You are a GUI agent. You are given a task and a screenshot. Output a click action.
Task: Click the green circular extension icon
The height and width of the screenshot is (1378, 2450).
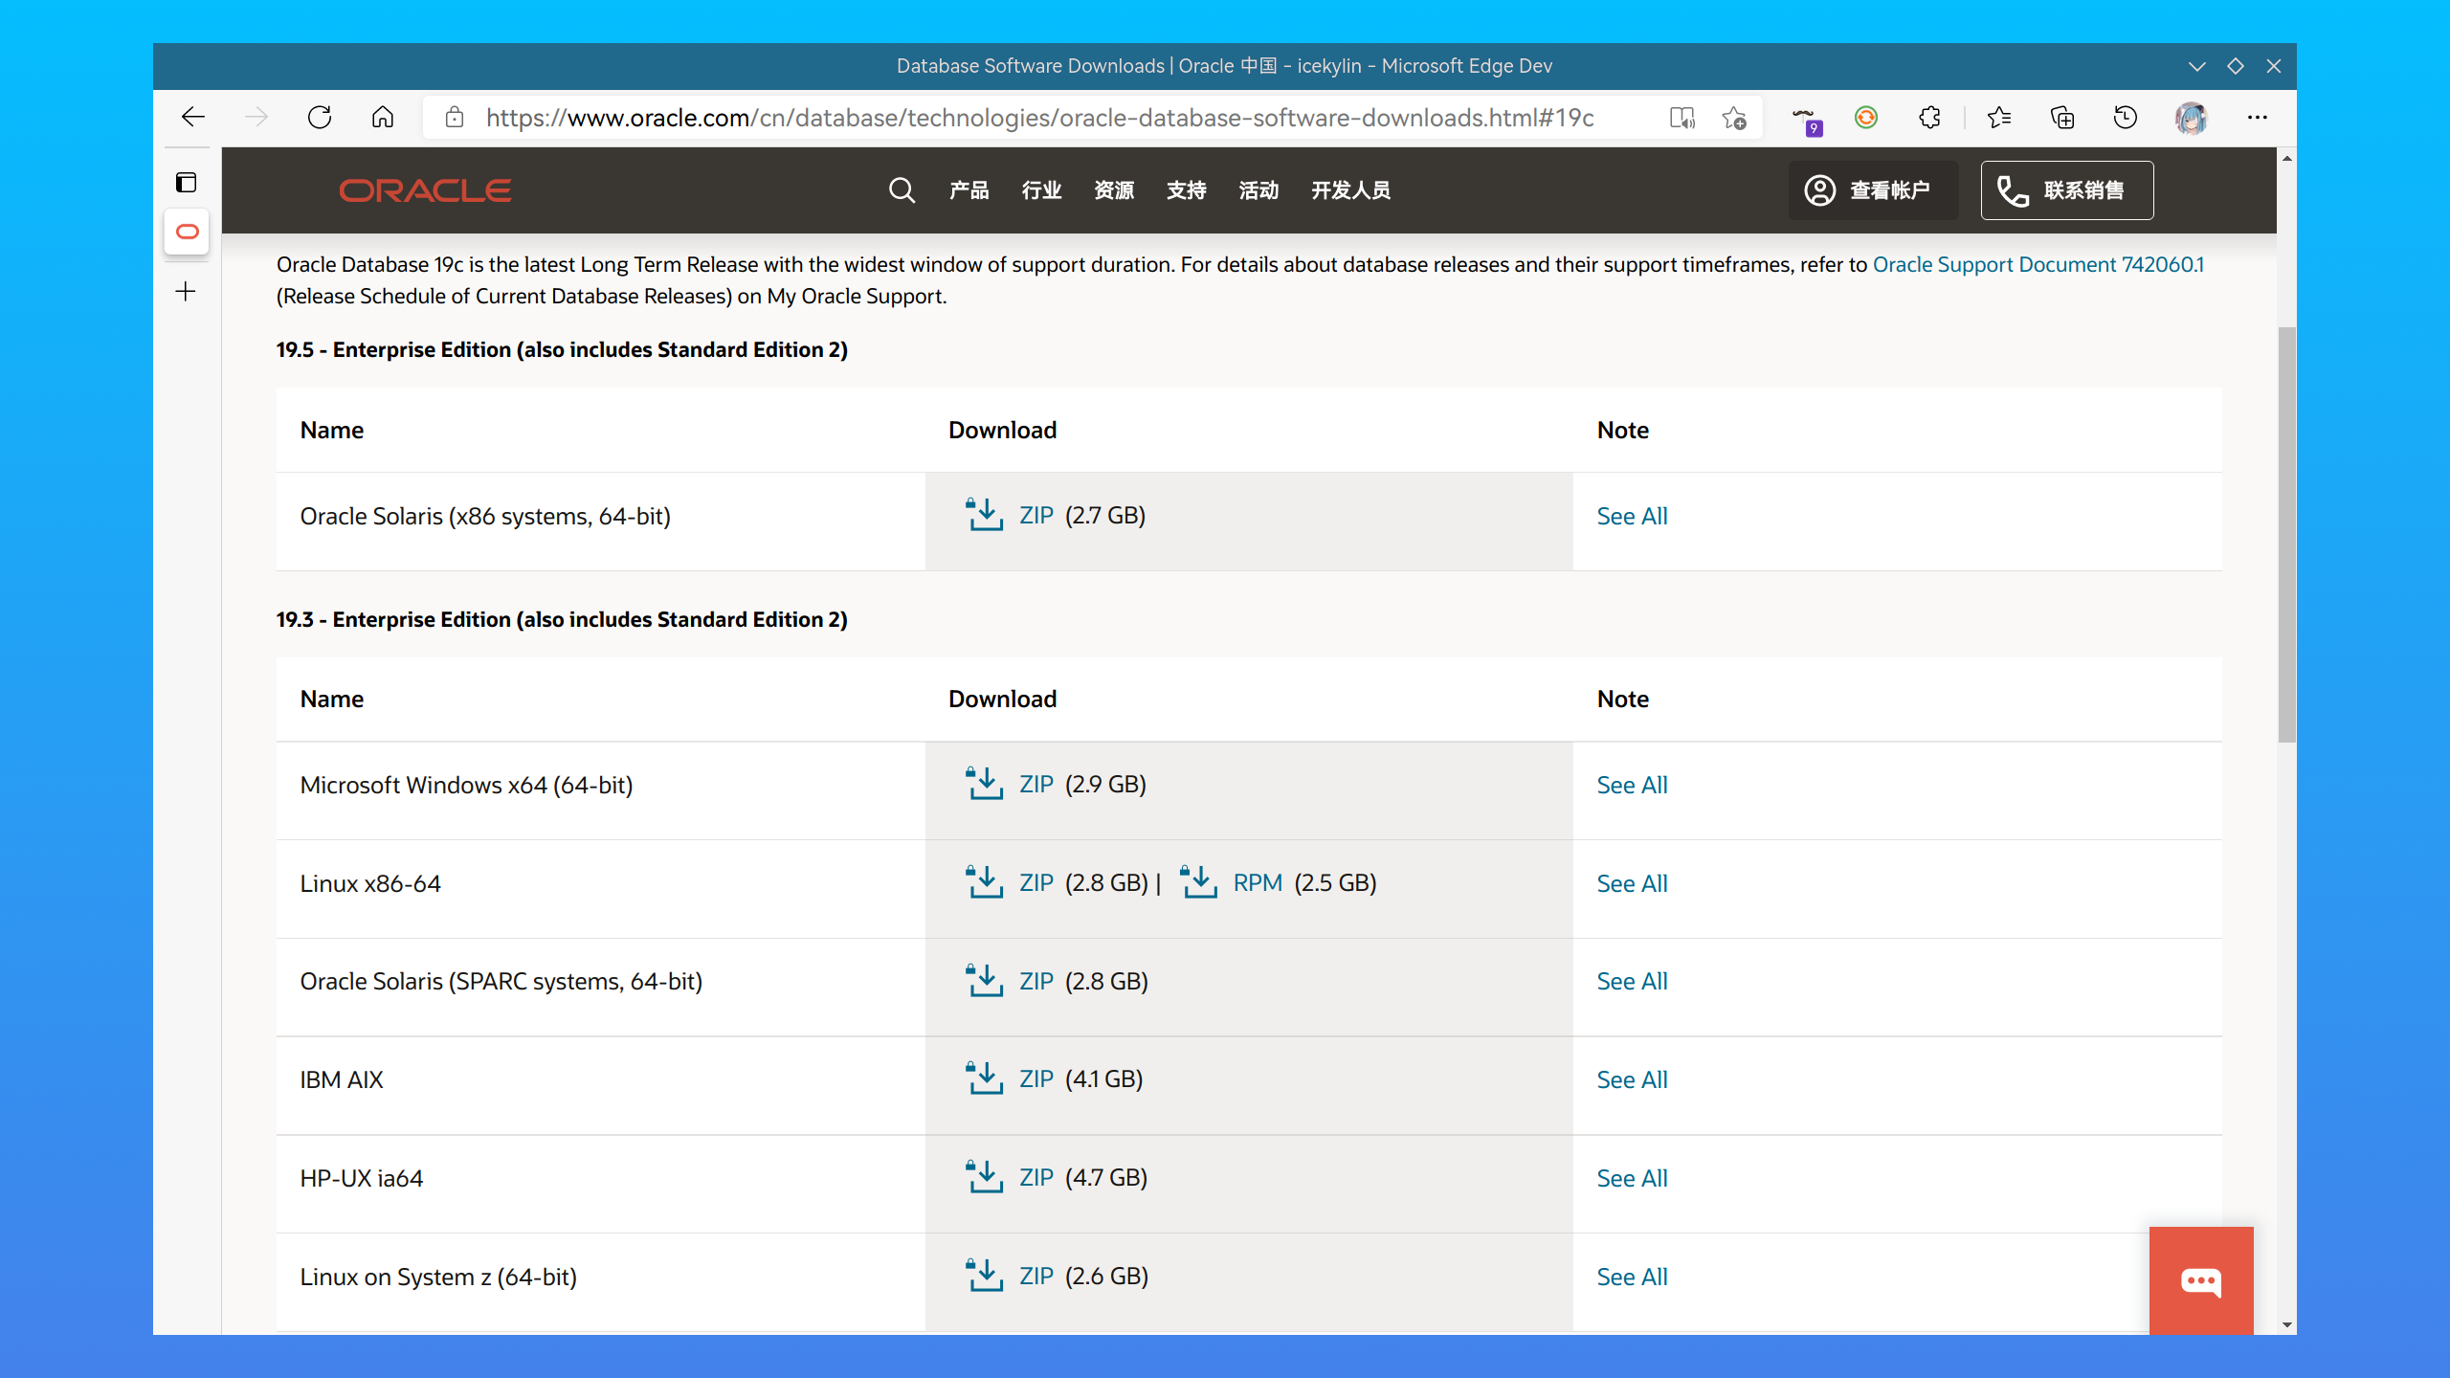(1865, 117)
